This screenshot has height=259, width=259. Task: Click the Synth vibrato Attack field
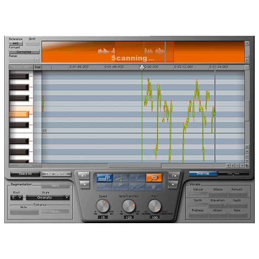(x=218, y=215)
